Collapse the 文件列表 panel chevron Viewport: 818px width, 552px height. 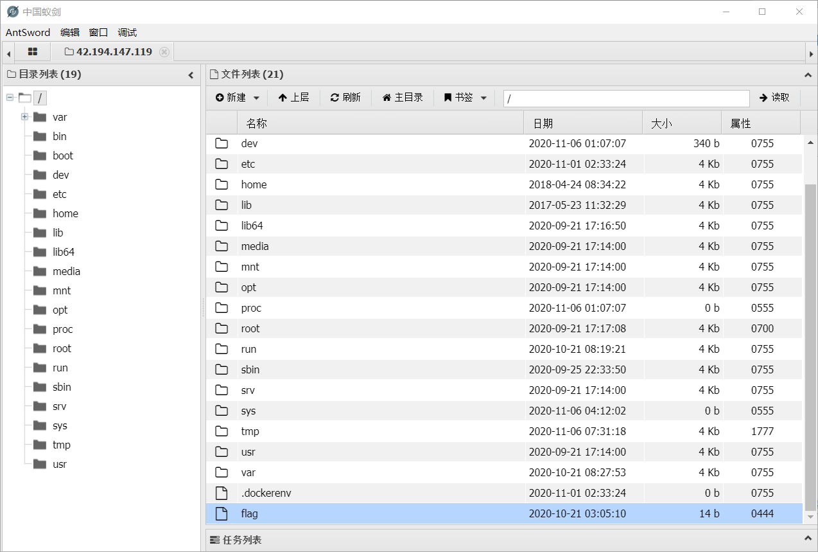(x=808, y=75)
